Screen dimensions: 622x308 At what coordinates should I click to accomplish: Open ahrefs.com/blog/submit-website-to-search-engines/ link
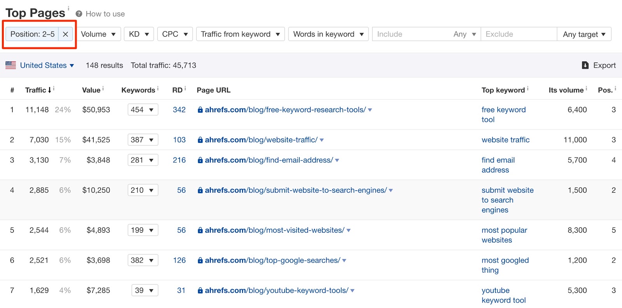(296, 190)
